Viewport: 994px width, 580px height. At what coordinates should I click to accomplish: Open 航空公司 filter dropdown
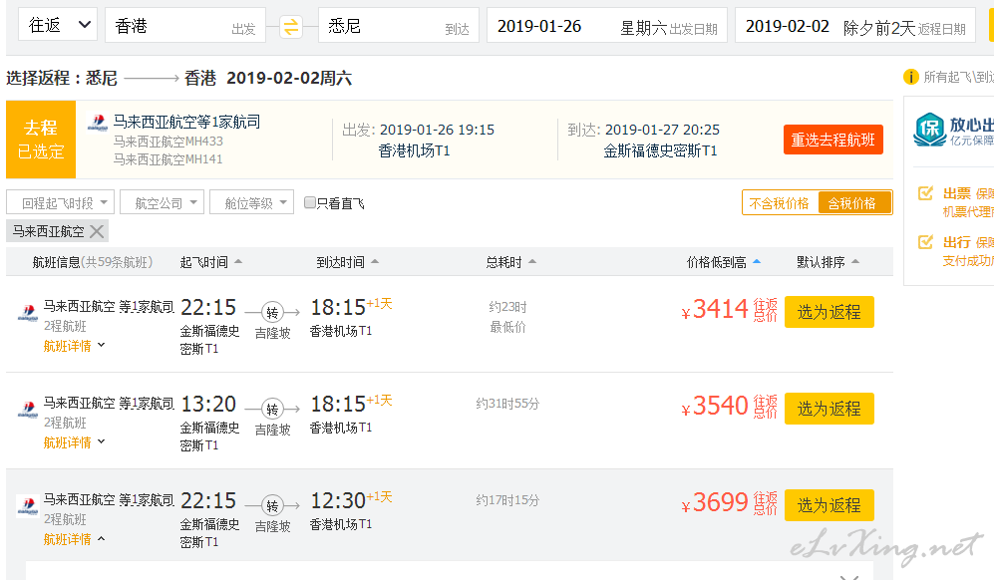[x=163, y=203]
